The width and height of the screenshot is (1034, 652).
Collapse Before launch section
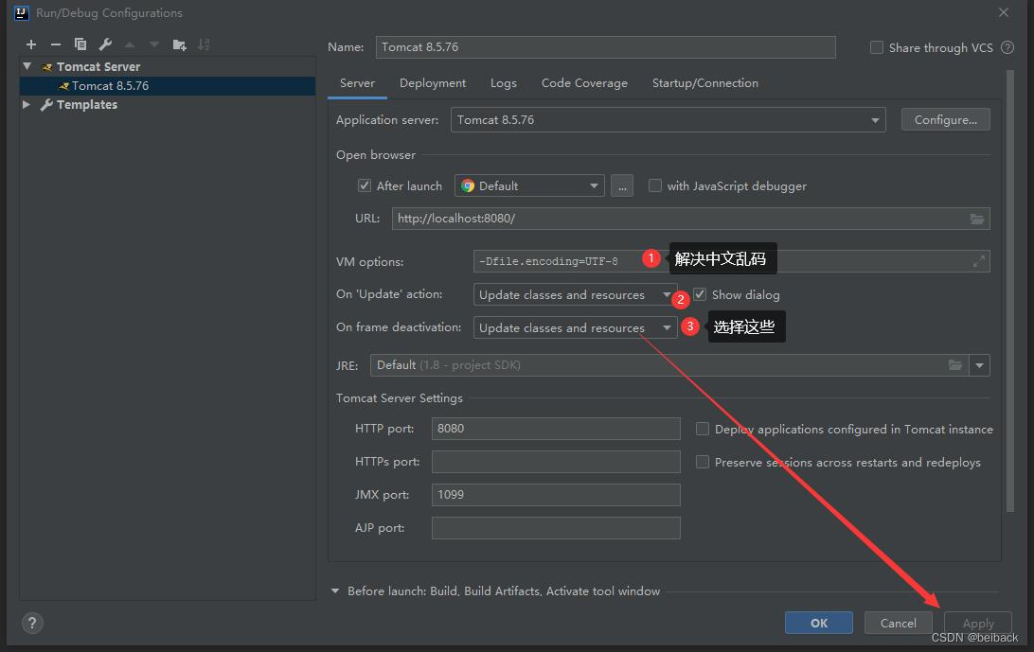coord(335,591)
